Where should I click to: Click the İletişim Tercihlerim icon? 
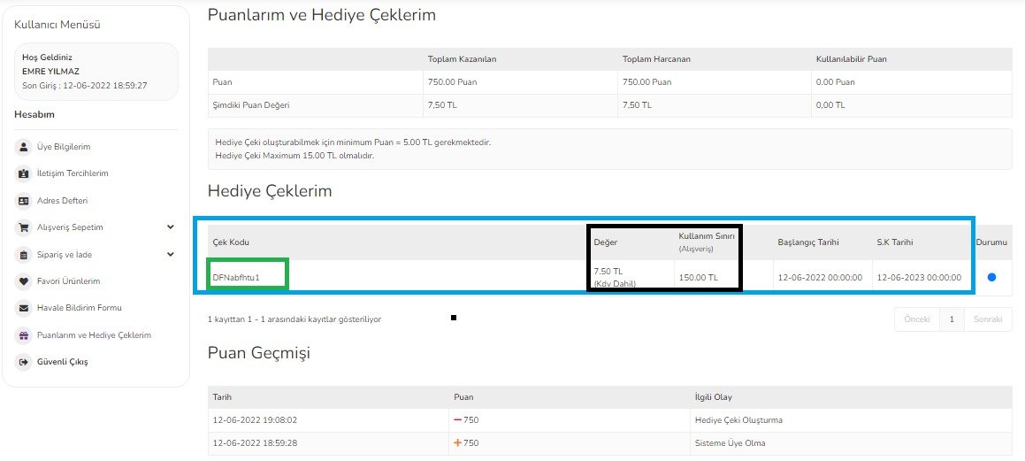(24, 174)
